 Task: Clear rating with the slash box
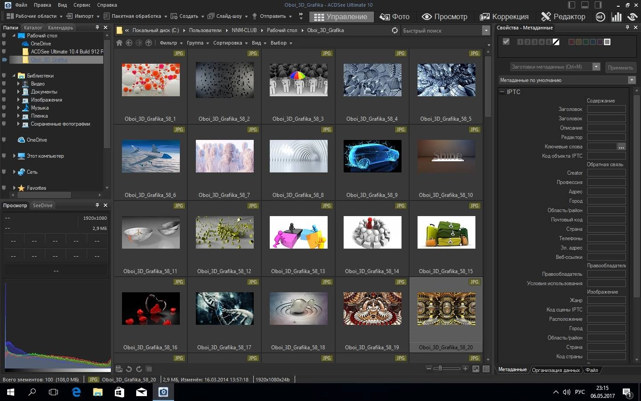pyautogui.click(x=556, y=42)
